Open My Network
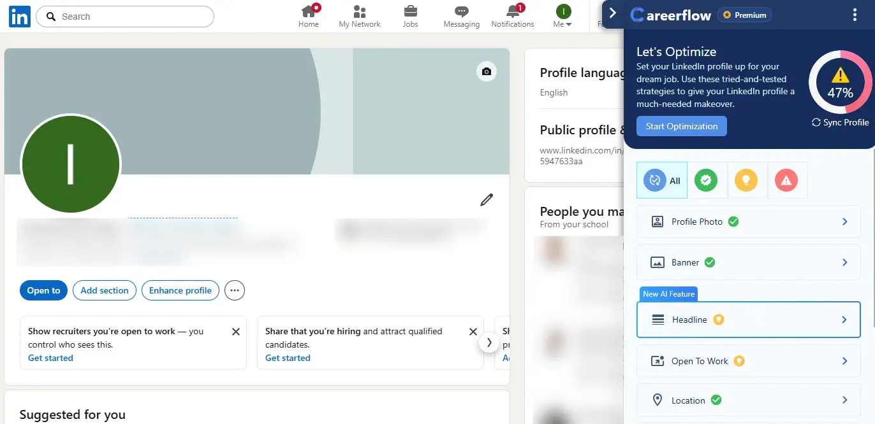Screen dimensions: 875x424 (359, 15)
